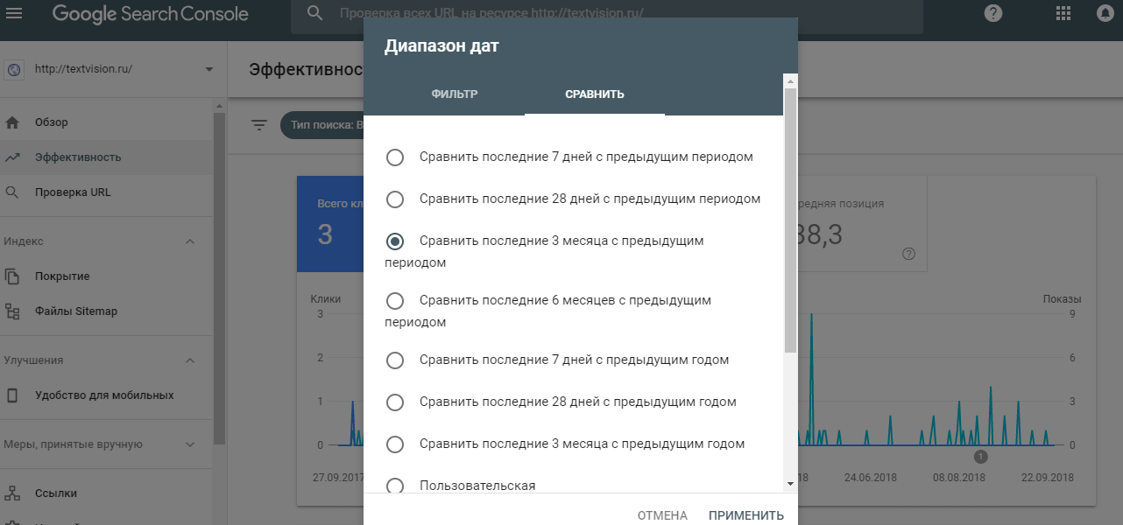Collapse the Индекс section
Image resolution: width=1123 pixels, height=525 pixels.
191,240
